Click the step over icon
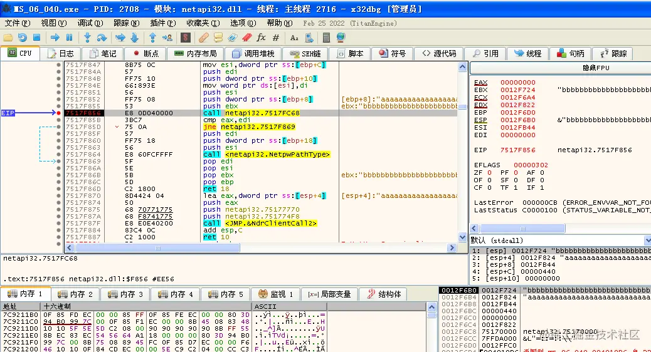Screen dimensions: 651x352 click(102, 38)
